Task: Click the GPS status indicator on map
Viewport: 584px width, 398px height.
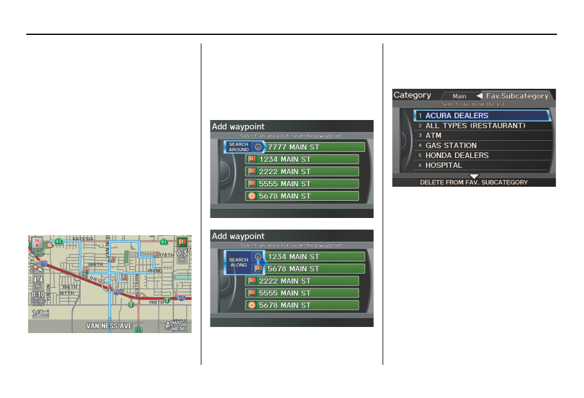Action: point(37,250)
